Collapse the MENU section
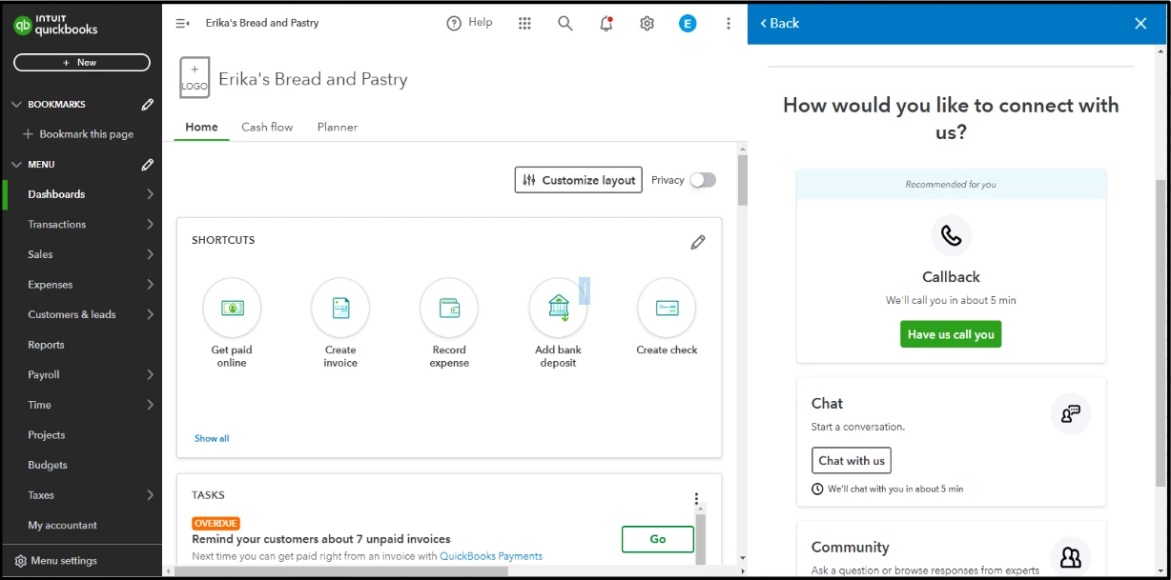Screen dimensions: 1171x580 pyautogui.click(x=15, y=165)
